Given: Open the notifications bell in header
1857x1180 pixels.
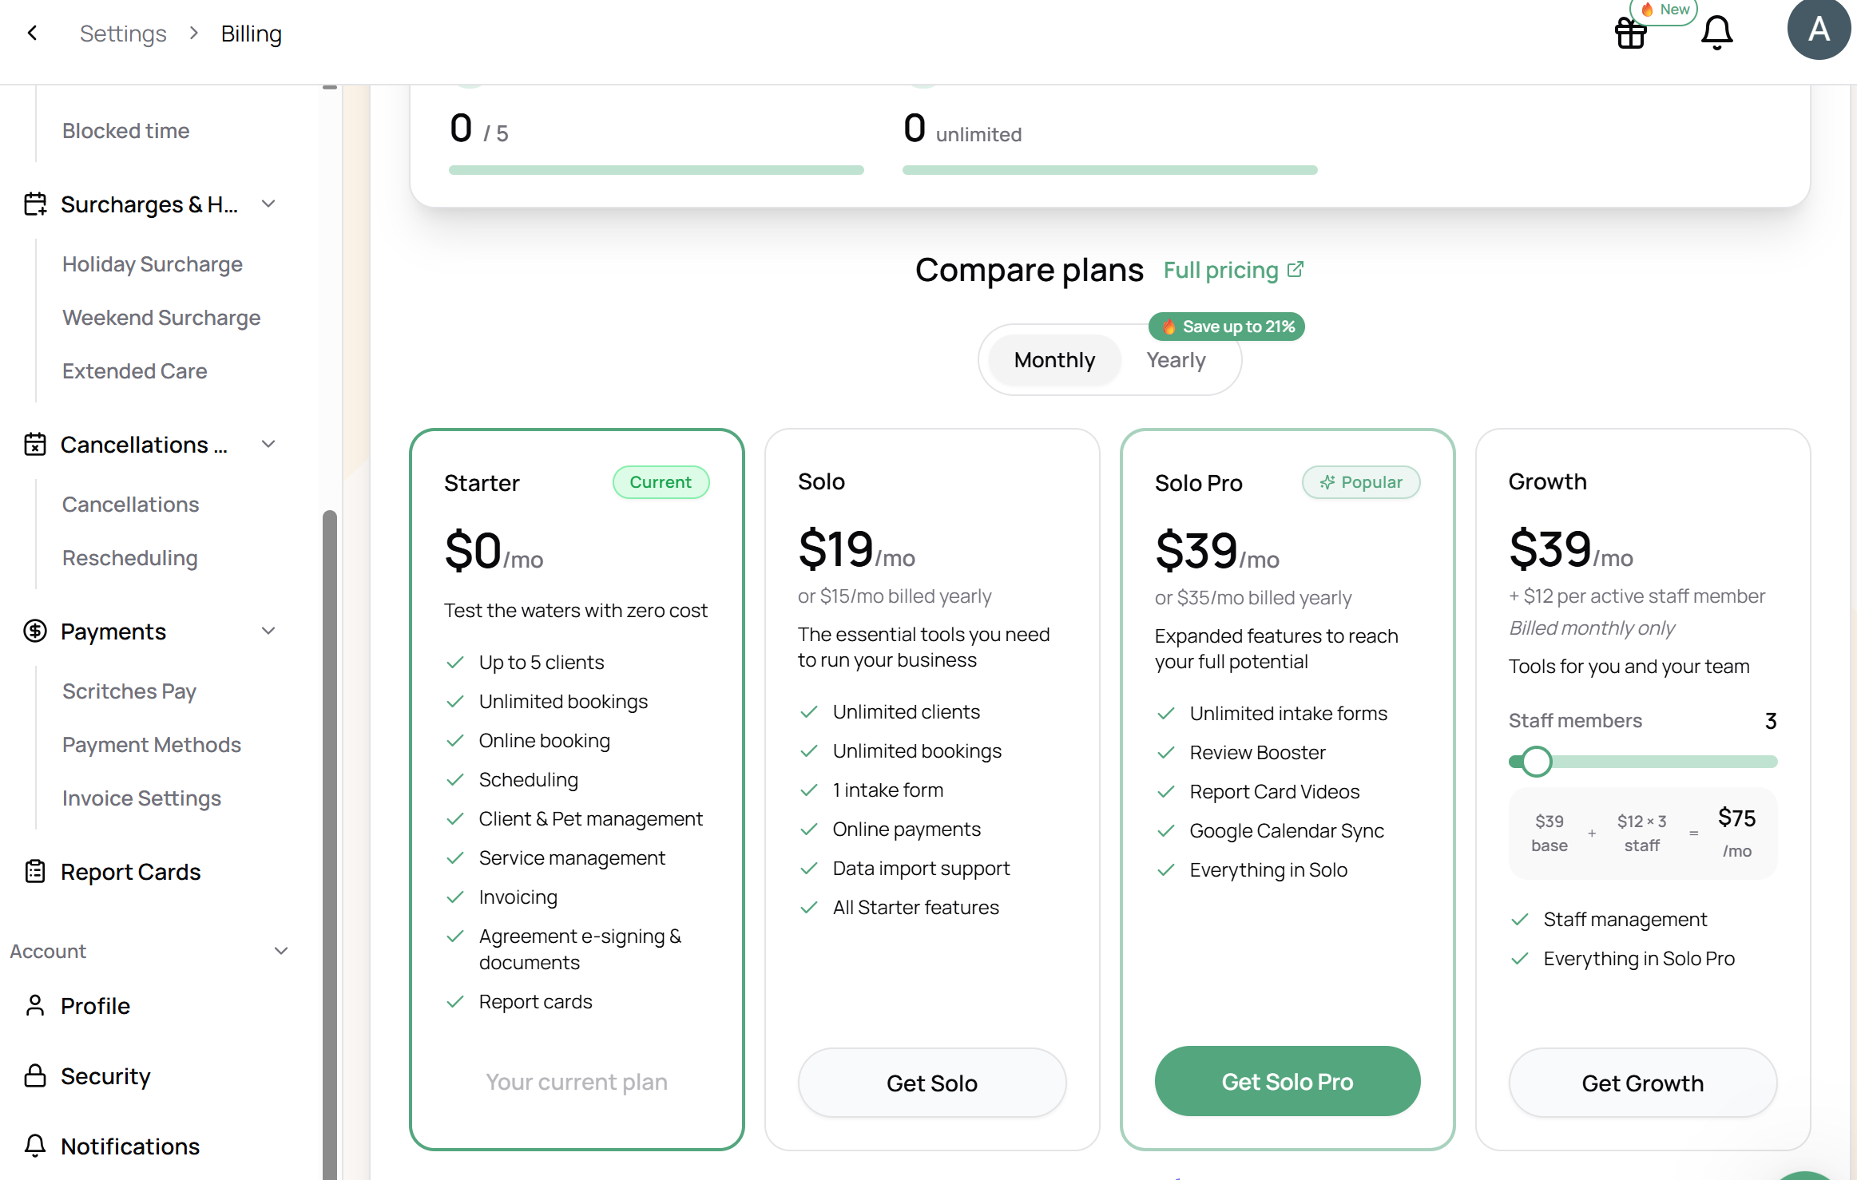Looking at the screenshot, I should [x=1716, y=33].
